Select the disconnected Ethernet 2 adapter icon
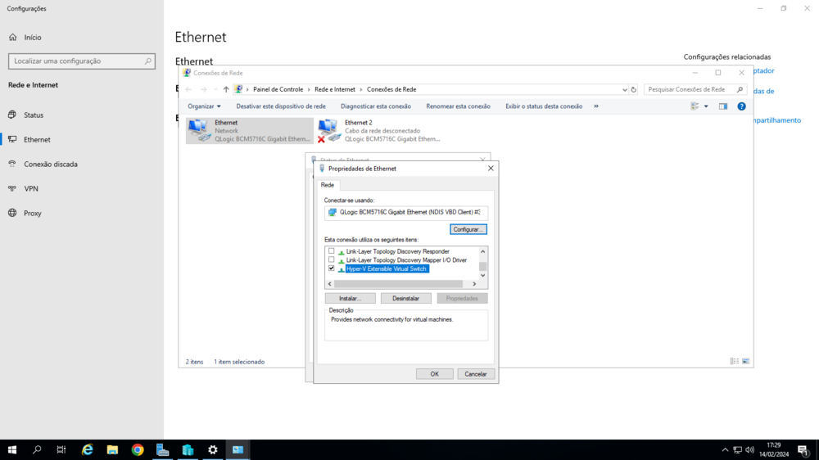 tap(328, 130)
